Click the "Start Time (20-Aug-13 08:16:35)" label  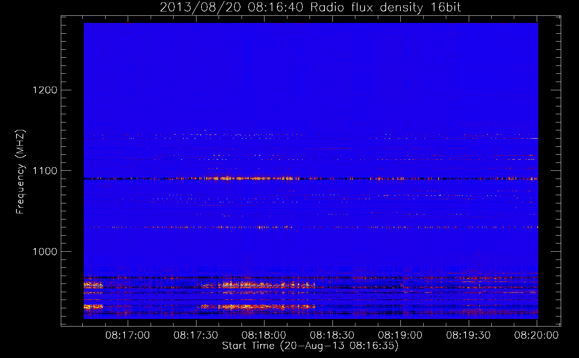(310, 346)
